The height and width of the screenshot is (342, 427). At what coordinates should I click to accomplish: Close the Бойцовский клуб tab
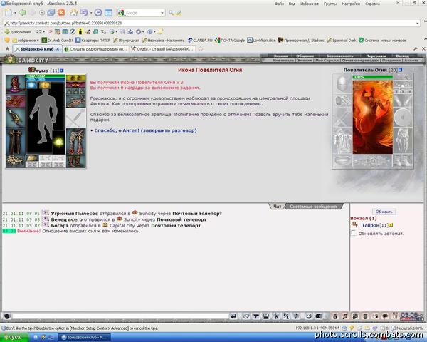(x=58, y=49)
